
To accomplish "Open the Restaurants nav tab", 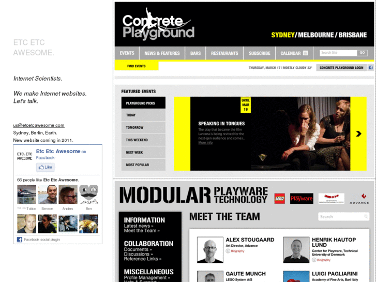I will coord(224,53).
